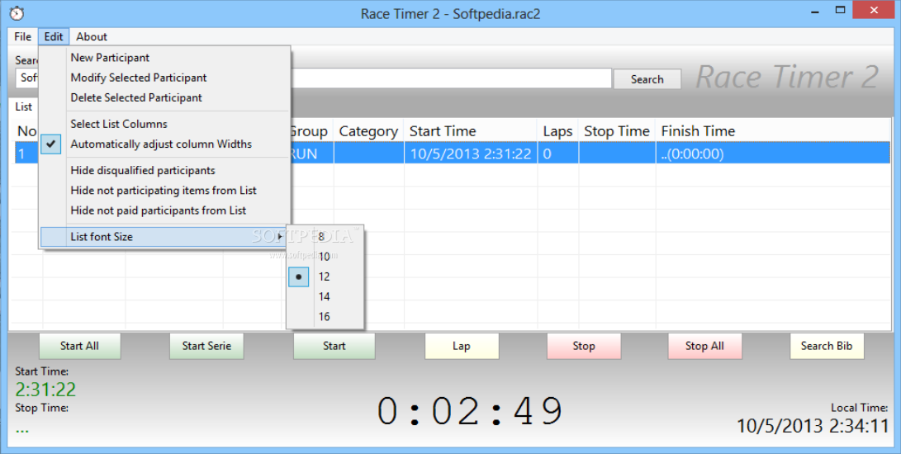Select the 10/5/2013 2:31:22 start time cell
The width and height of the screenshot is (901, 454).
click(471, 154)
